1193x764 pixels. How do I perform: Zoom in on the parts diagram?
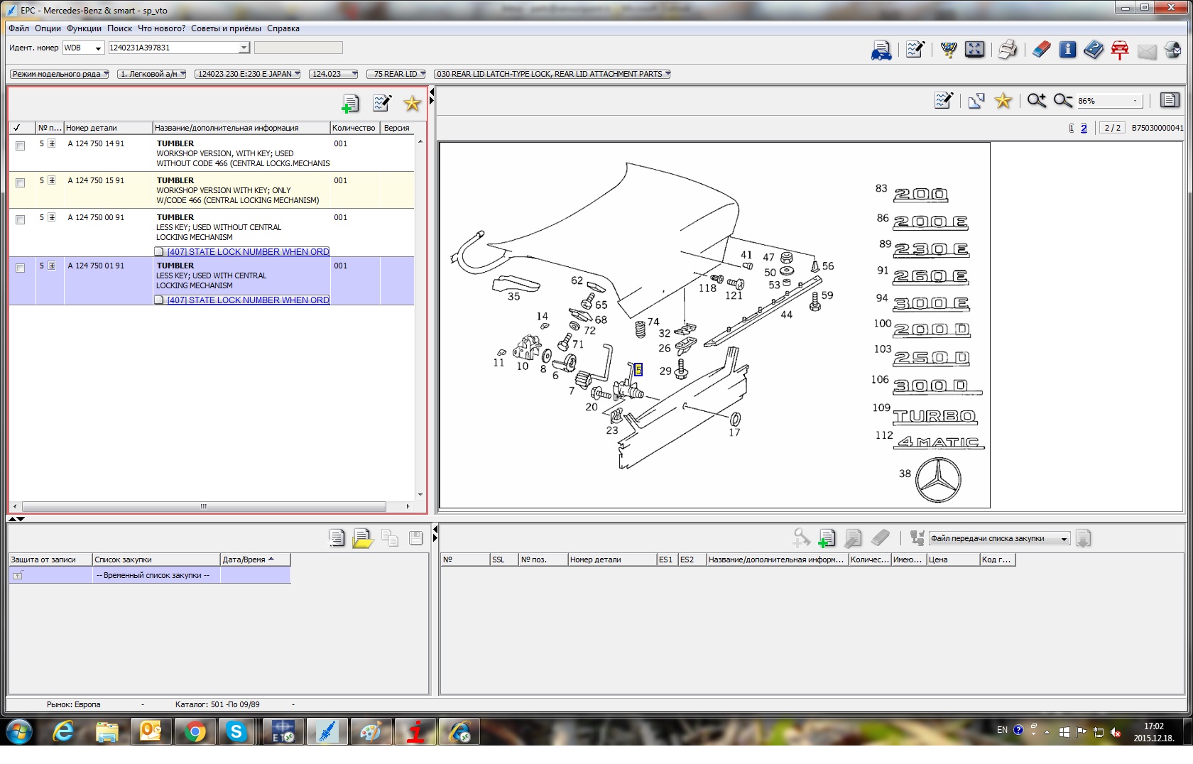click(1036, 101)
